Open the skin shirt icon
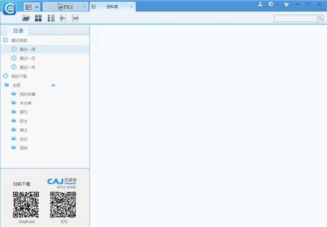The height and width of the screenshot is (227, 327). [x=287, y=4]
